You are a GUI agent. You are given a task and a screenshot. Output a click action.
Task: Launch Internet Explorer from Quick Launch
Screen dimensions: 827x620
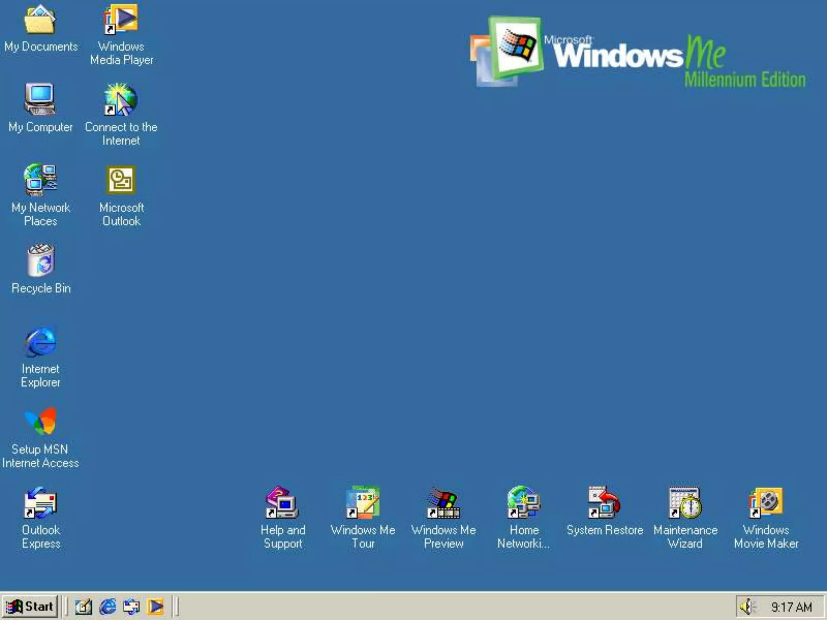[x=107, y=607]
